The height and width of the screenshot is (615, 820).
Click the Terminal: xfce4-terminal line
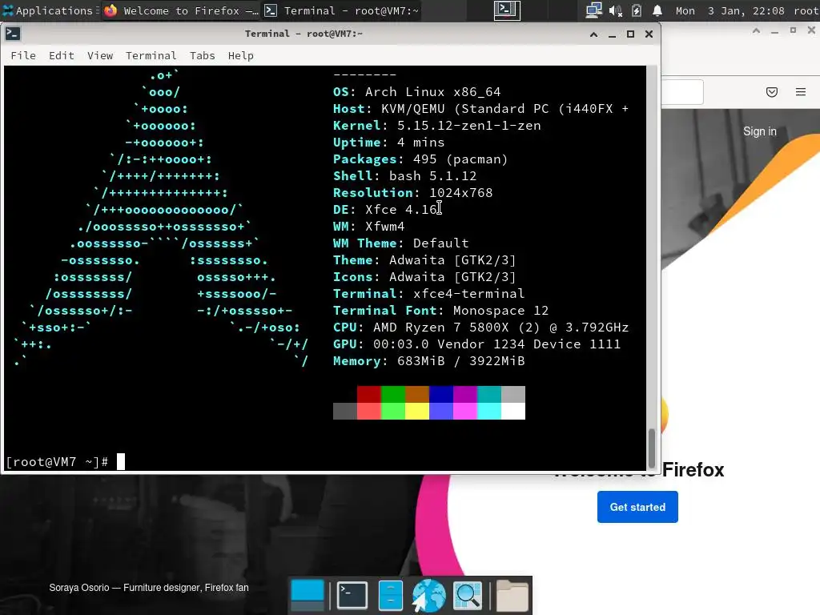429,293
